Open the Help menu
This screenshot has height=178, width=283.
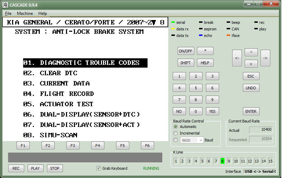(43, 13)
